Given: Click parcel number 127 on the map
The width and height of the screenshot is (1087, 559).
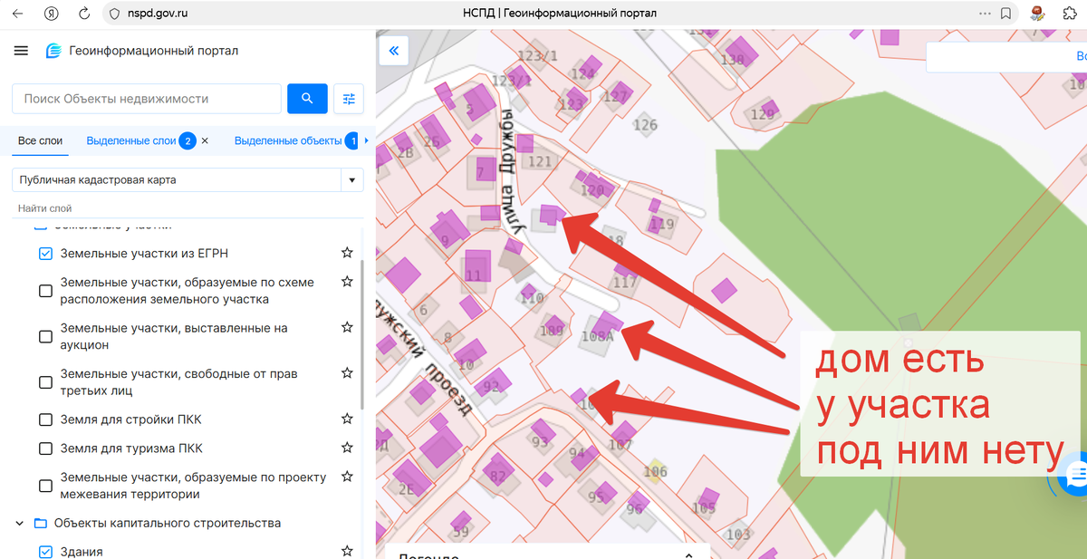Looking at the screenshot, I should tap(615, 97).
